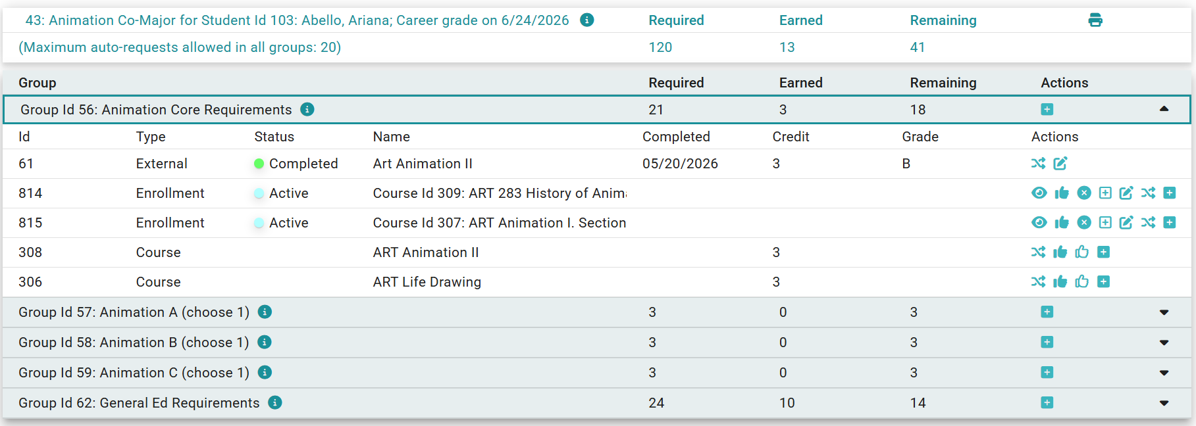The height and width of the screenshot is (426, 1196).
Task: Add item to Animation C group
Action: [1047, 372]
